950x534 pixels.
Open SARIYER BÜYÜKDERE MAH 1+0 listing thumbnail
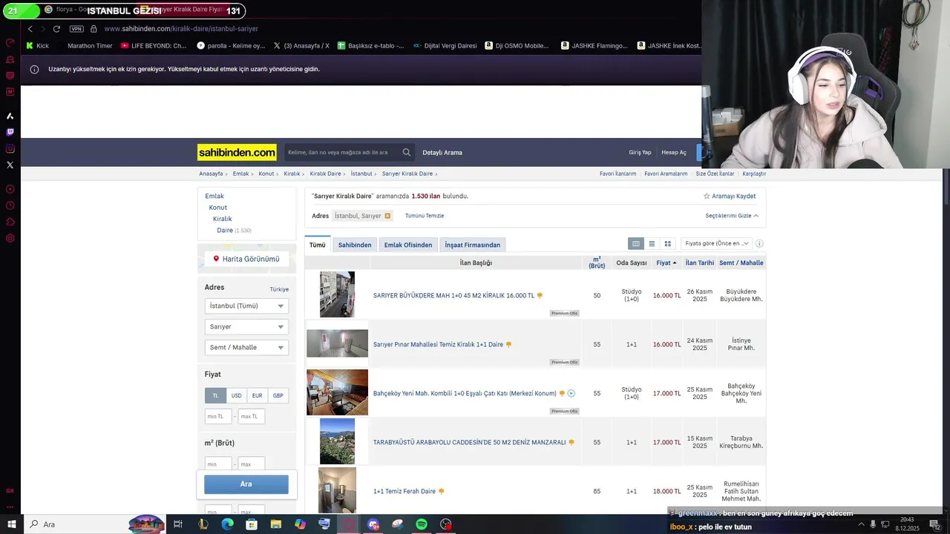337,294
